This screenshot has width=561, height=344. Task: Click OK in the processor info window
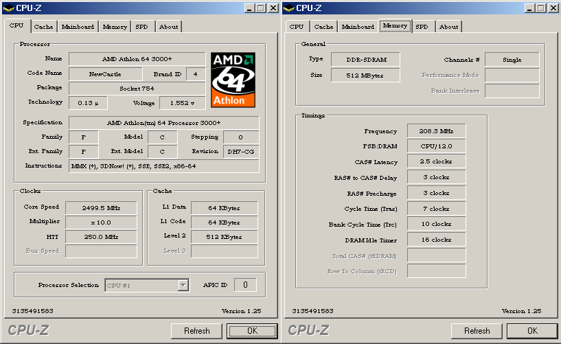pos(251,331)
